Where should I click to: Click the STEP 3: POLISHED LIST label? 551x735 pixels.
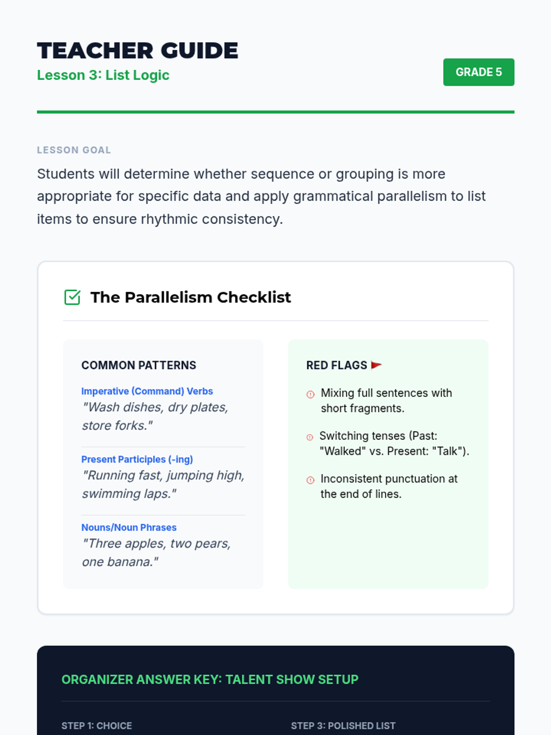343,726
